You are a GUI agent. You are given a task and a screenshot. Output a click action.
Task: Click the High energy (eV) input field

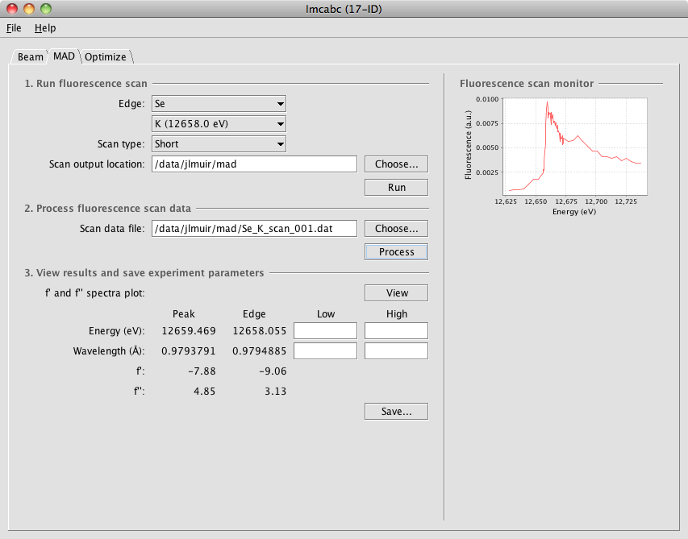pyautogui.click(x=396, y=331)
